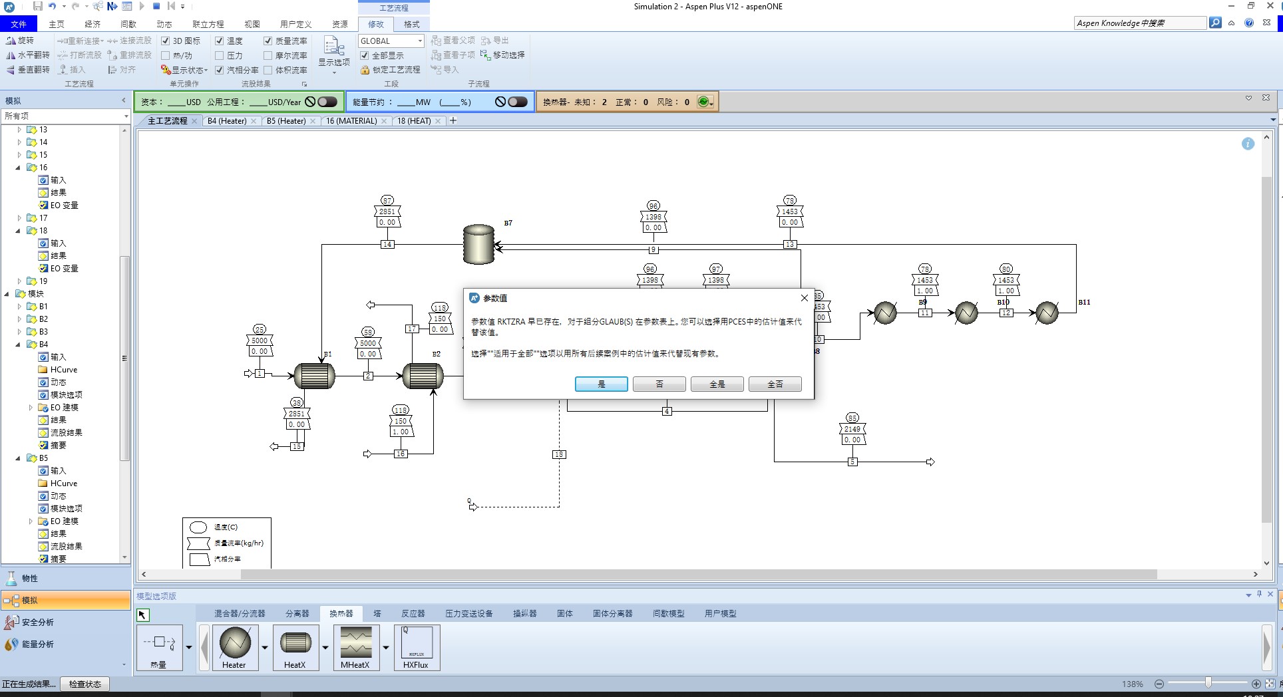Open the 所有项 filter dropdown
Viewport: 1283px width, 697px height.
pos(126,116)
